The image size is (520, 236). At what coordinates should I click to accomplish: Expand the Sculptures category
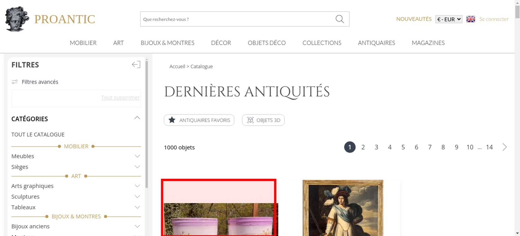point(137,197)
